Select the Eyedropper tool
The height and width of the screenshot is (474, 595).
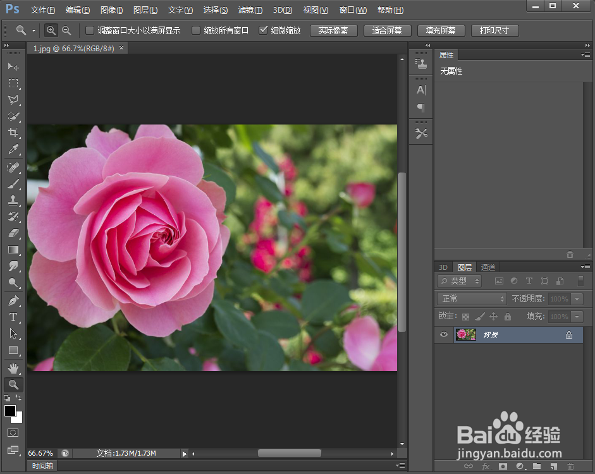pyautogui.click(x=13, y=149)
